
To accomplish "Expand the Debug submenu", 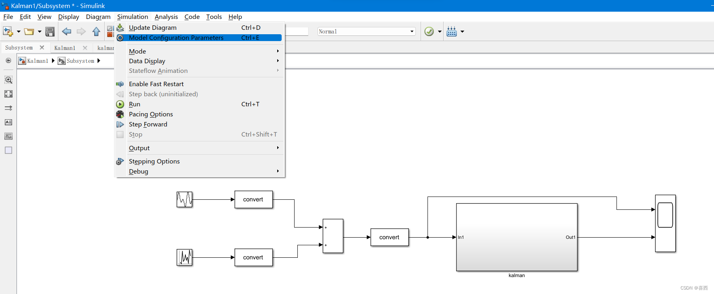I will point(199,171).
